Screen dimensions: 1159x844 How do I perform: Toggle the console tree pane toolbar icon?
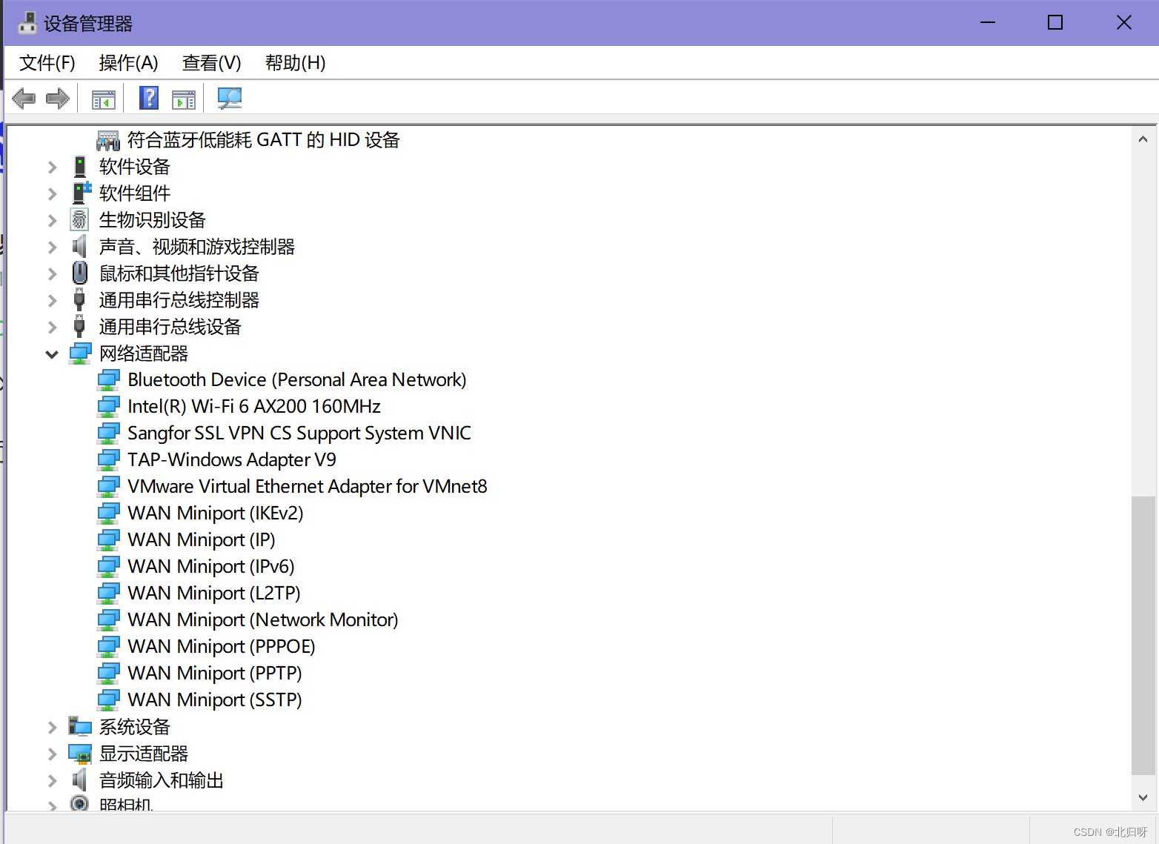103,99
